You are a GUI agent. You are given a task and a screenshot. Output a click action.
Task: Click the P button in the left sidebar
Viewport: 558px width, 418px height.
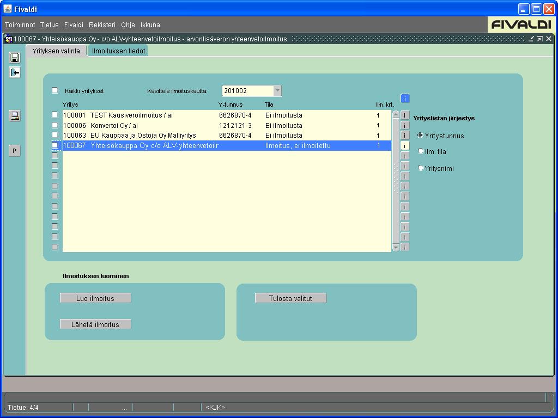coord(15,151)
